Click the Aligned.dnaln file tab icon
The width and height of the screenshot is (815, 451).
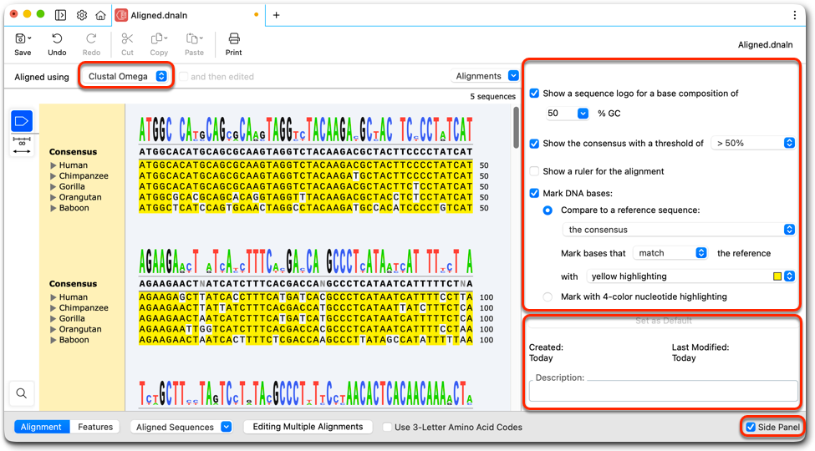[121, 15]
